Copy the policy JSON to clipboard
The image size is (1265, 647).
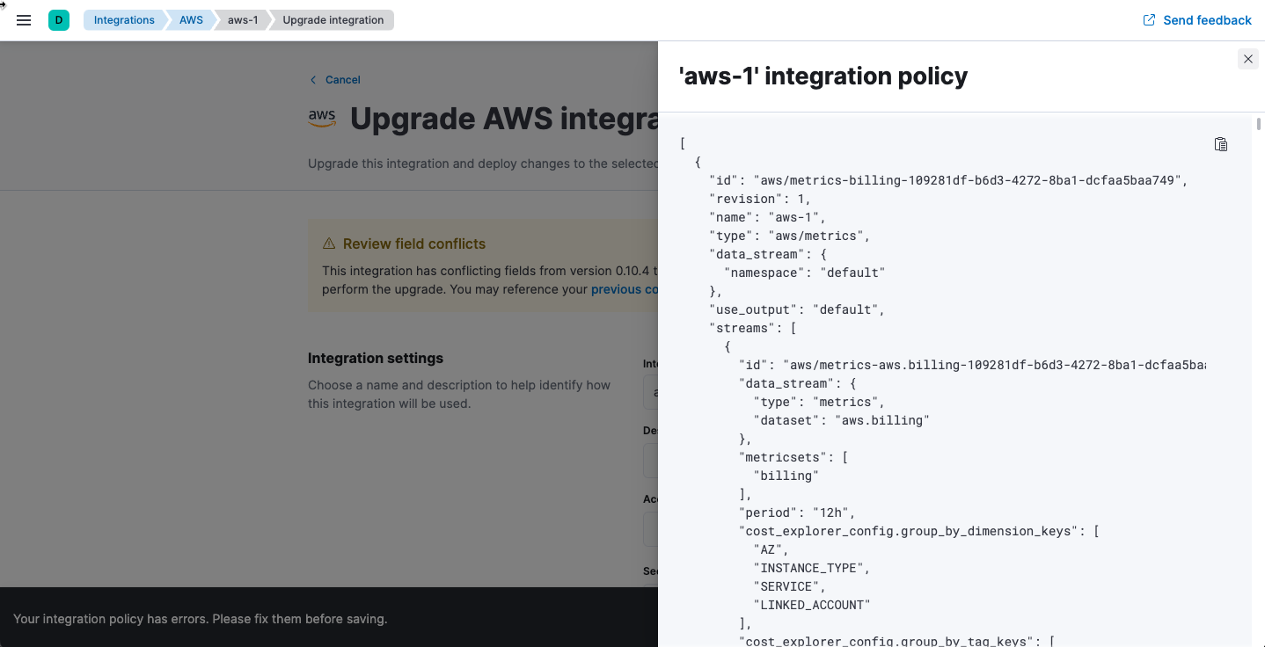click(1220, 144)
